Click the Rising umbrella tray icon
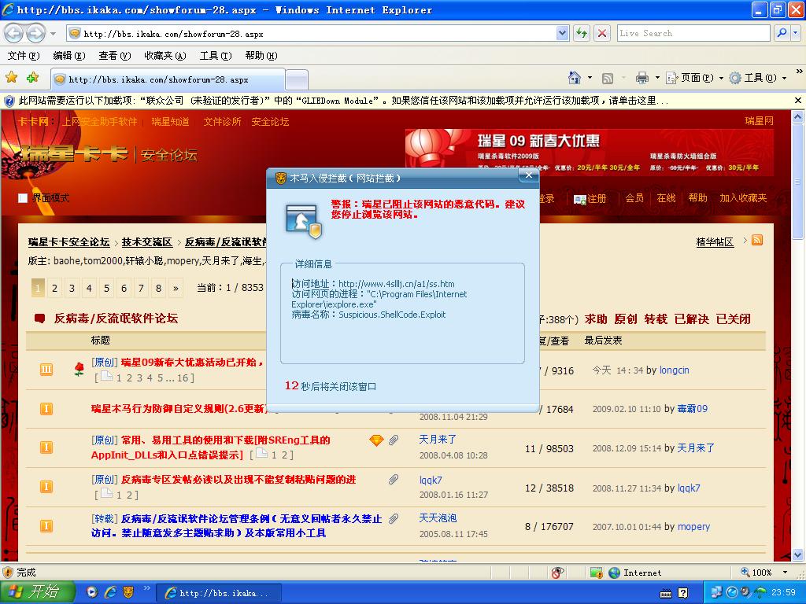 759,593
